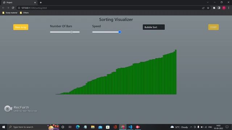The height and width of the screenshot is (130, 232).
Task: Open weather widget showing 32°C Cloudy
Action: (179, 127)
